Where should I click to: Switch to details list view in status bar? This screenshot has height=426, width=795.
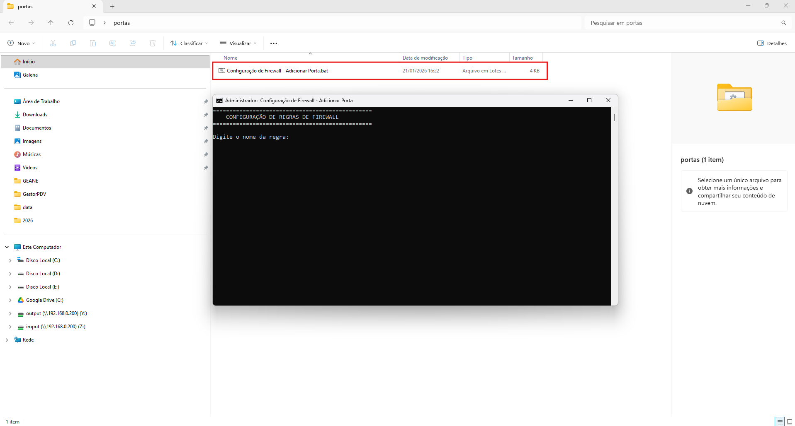tap(780, 422)
